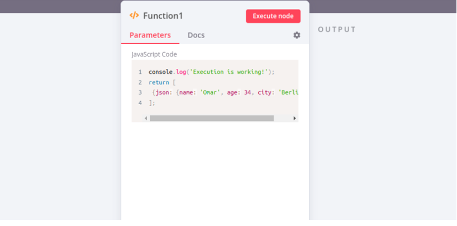This screenshot has width=457, height=226.
Task: Click the closing bracket on line 4
Action: [151, 103]
